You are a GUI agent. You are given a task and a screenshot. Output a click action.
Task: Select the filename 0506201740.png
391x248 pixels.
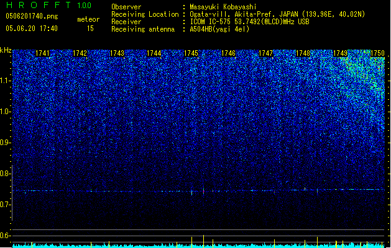[x=32, y=16]
